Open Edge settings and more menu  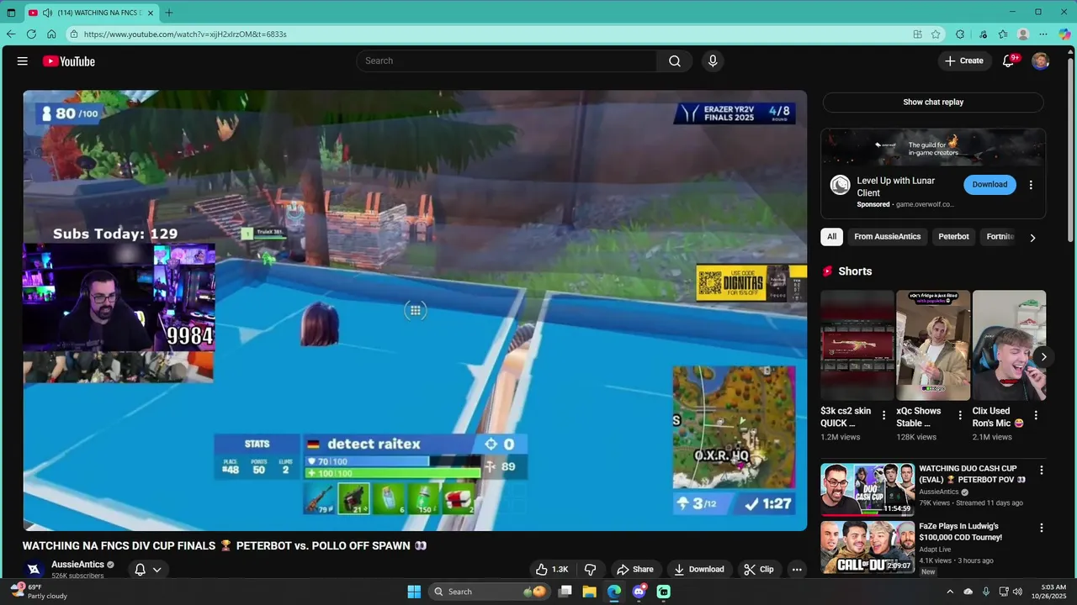coord(1043,34)
